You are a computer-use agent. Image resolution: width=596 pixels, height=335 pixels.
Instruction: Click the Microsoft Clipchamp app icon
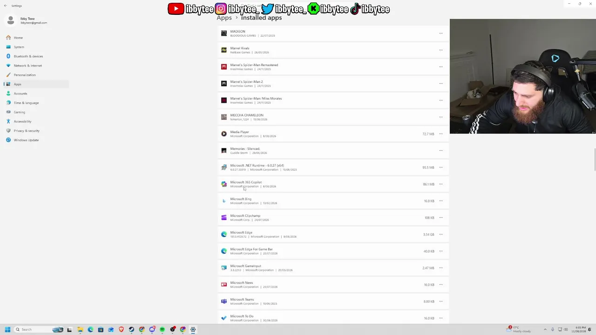coord(224,218)
